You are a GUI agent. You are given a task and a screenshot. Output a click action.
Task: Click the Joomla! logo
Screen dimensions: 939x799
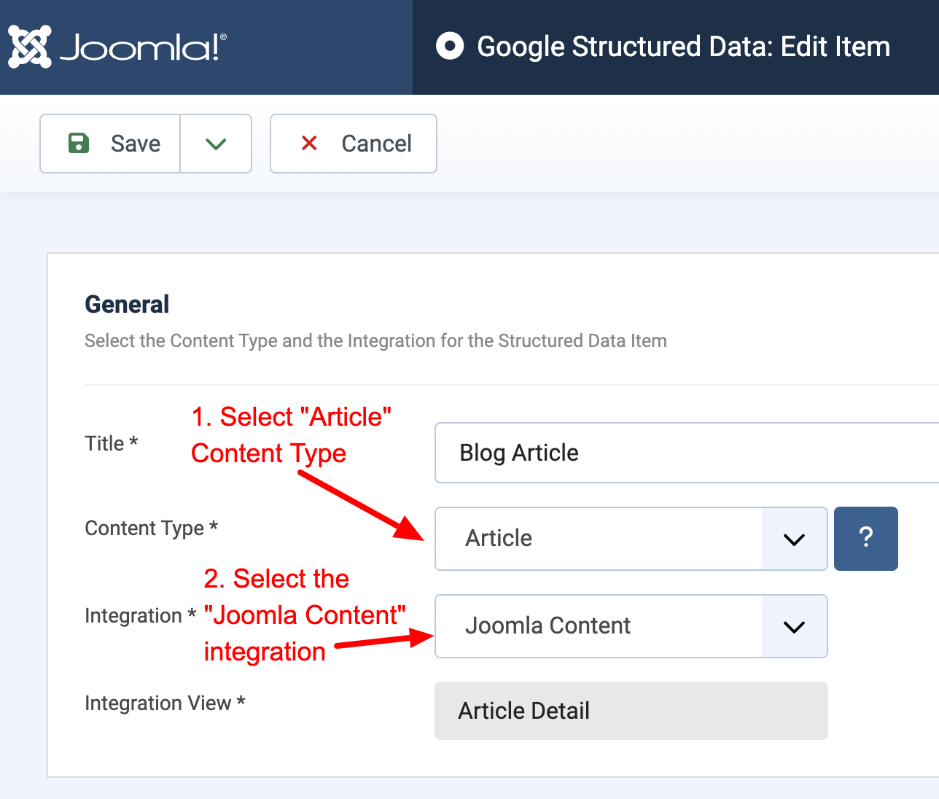tap(117, 46)
